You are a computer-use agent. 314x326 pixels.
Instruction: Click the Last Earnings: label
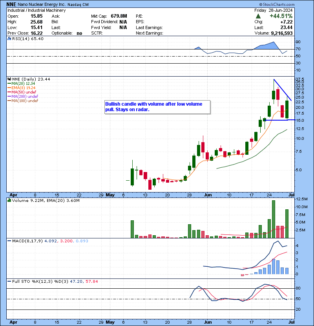tap(149, 27)
